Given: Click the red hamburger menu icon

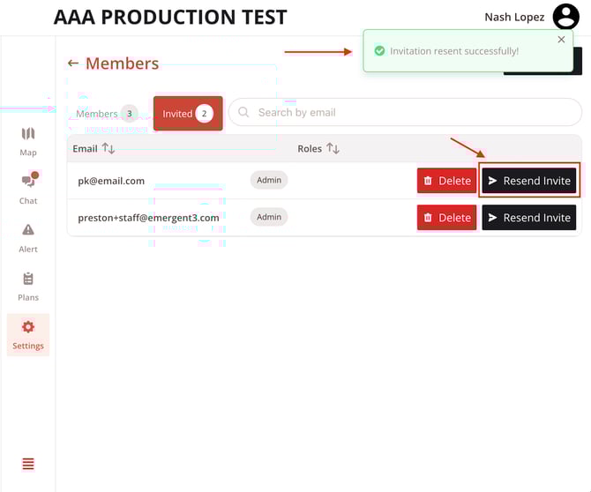Looking at the screenshot, I should pos(28,464).
